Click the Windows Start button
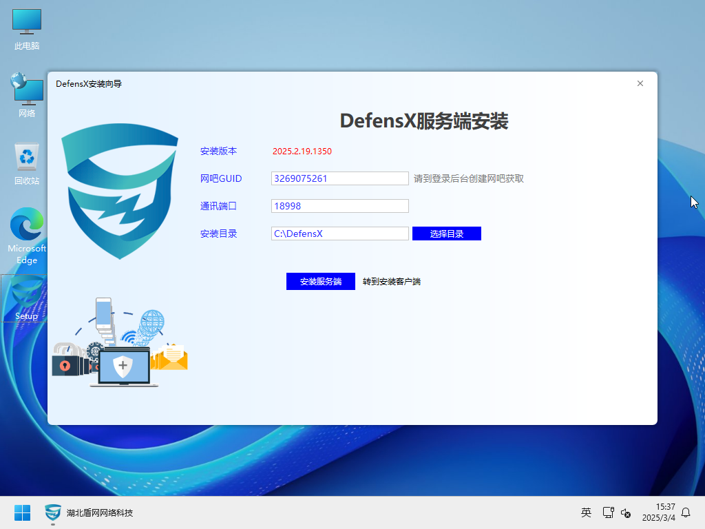 (23, 512)
